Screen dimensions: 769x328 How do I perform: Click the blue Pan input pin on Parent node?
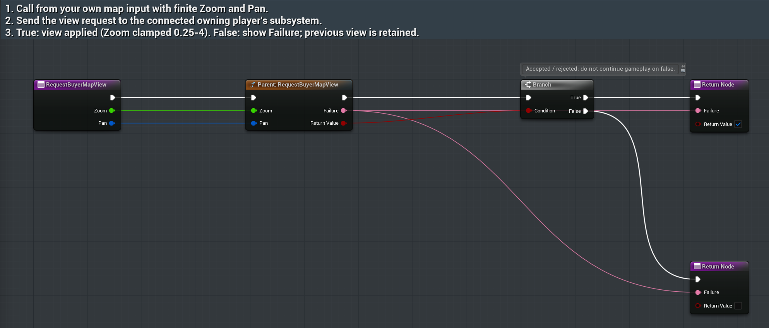pos(254,123)
